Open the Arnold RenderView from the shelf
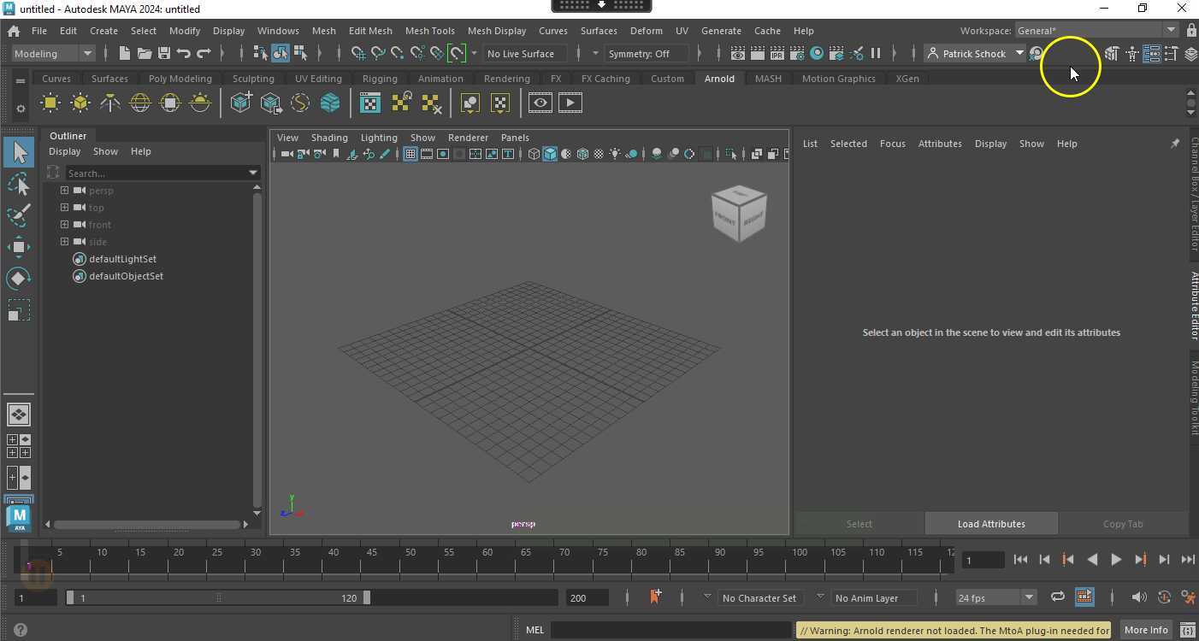Image resolution: width=1199 pixels, height=641 pixels. coord(369,103)
